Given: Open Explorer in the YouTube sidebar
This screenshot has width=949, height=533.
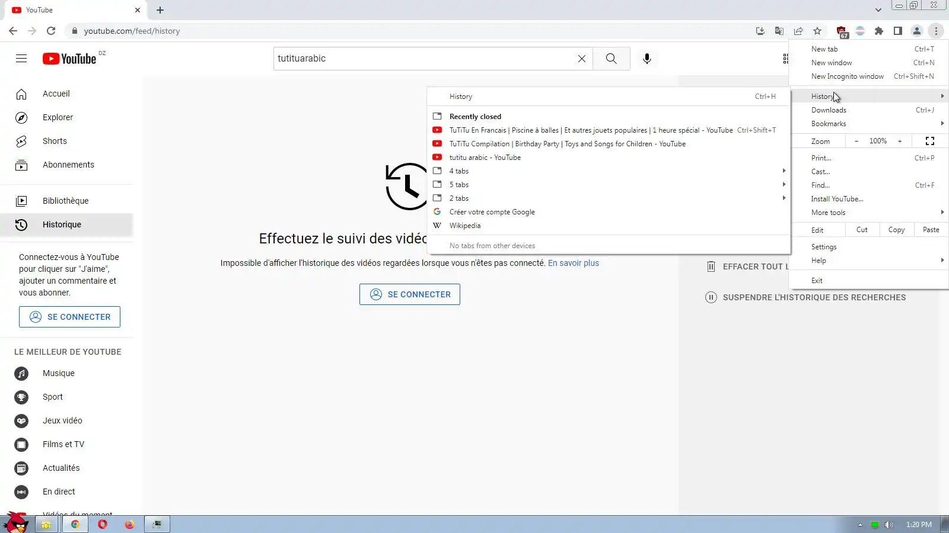Looking at the screenshot, I should 66,117.
